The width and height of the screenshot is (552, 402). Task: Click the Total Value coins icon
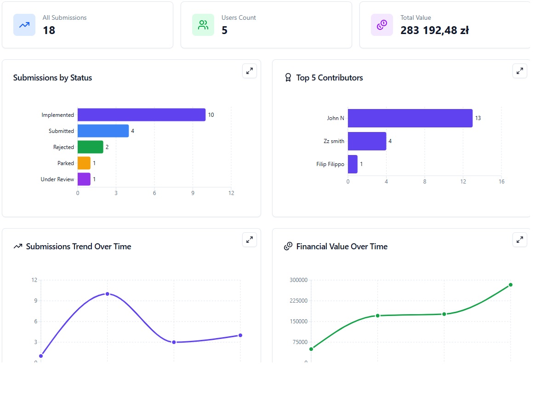point(382,25)
